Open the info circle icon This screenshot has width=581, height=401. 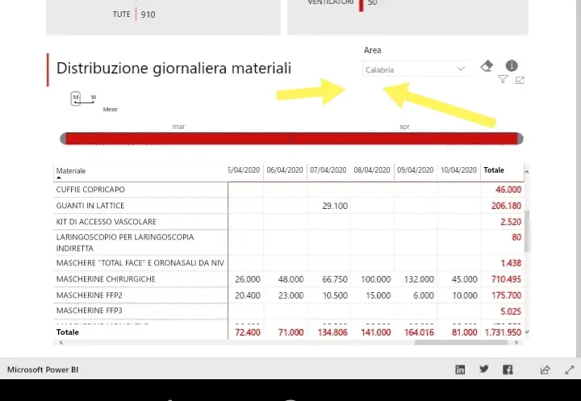pos(512,65)
